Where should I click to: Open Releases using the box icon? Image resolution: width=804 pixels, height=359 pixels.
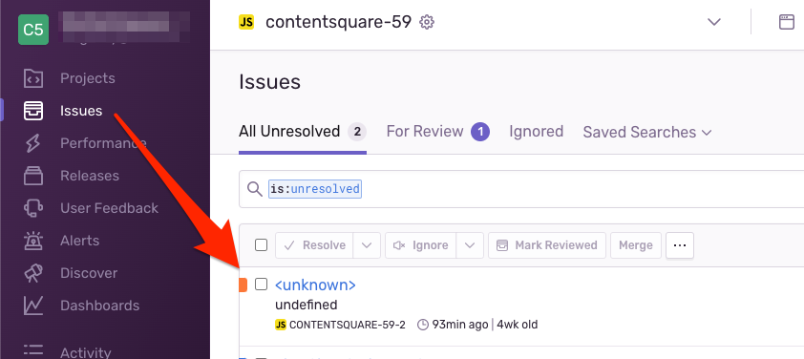tap(33, 176)
